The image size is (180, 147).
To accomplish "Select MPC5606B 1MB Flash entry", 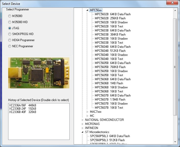I will click(109, 83).
